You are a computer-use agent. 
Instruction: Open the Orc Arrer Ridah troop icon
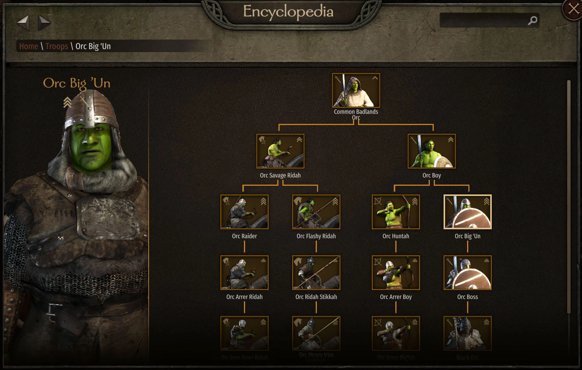coord(244,272)
